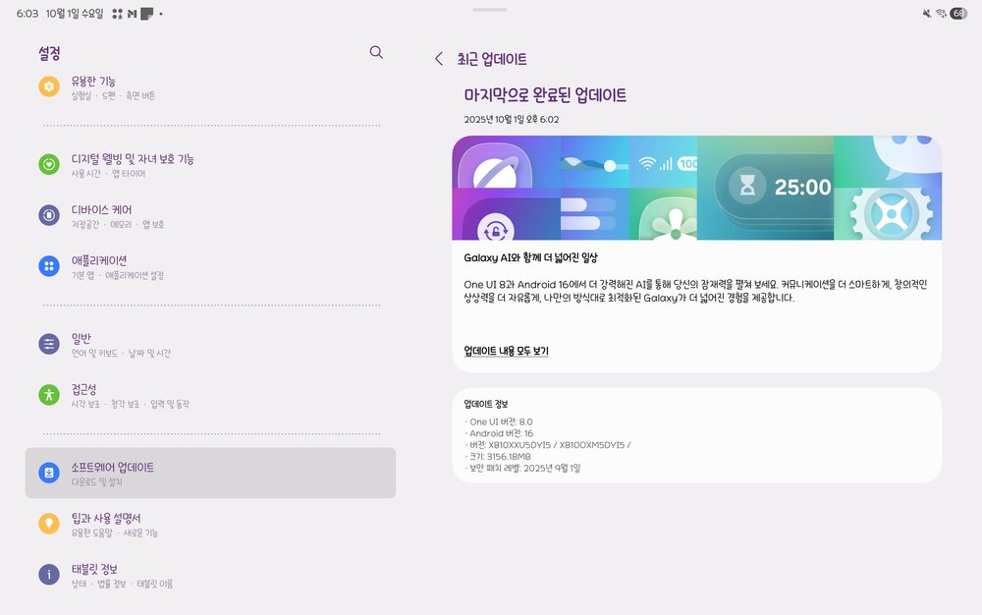This screenshot has height=615, width=982.
Task: Tap 마지막으로 완료된 업데이트 heading
Action: [545, 95]
